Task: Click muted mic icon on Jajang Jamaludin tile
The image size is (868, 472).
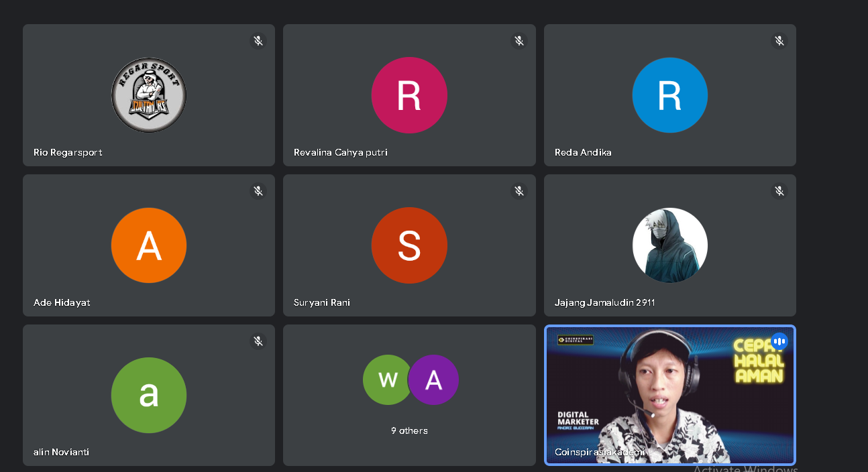Action: [779, 191]
